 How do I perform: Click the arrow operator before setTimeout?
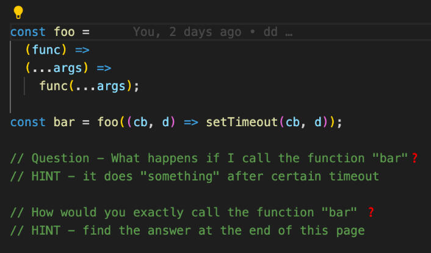pyautogui.click(x=190, y=122)
